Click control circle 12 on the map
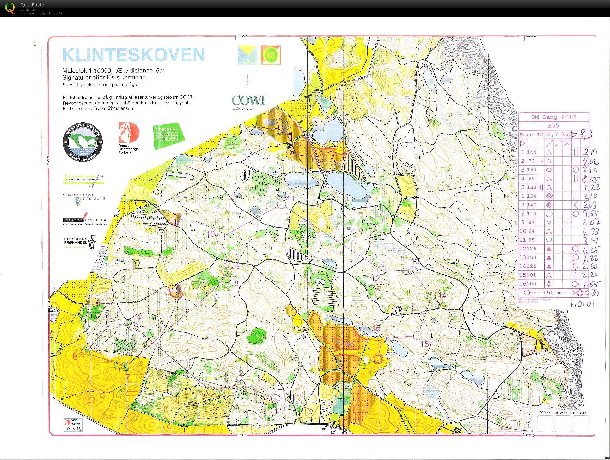This screenshot has height=460, width=610. point(382,270)
